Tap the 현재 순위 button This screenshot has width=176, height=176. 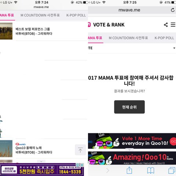point(129,107)
